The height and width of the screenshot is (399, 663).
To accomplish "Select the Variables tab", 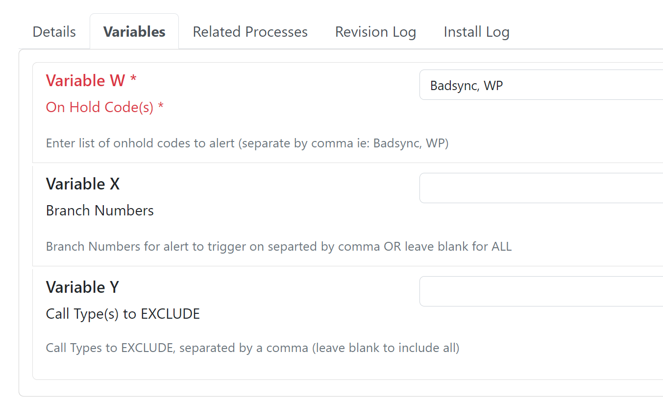I will pyautogui.click(x=134, y=32).
